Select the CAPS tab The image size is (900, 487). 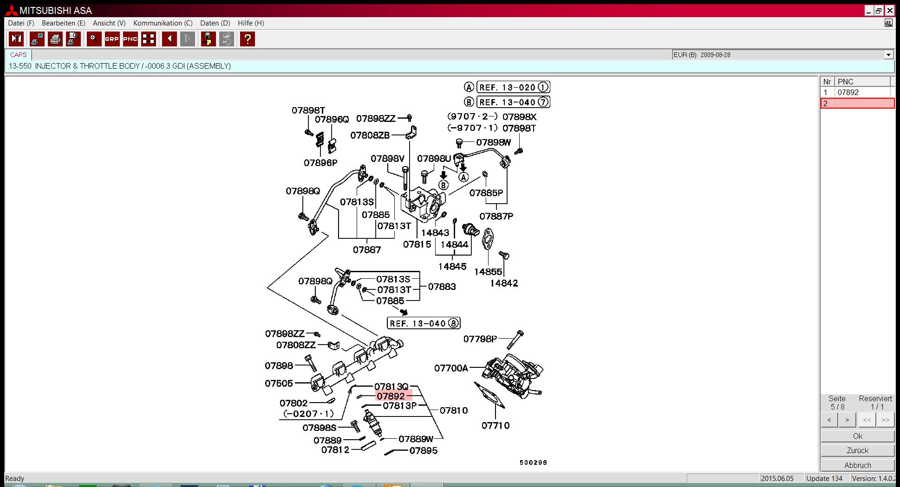click(19, 55)
